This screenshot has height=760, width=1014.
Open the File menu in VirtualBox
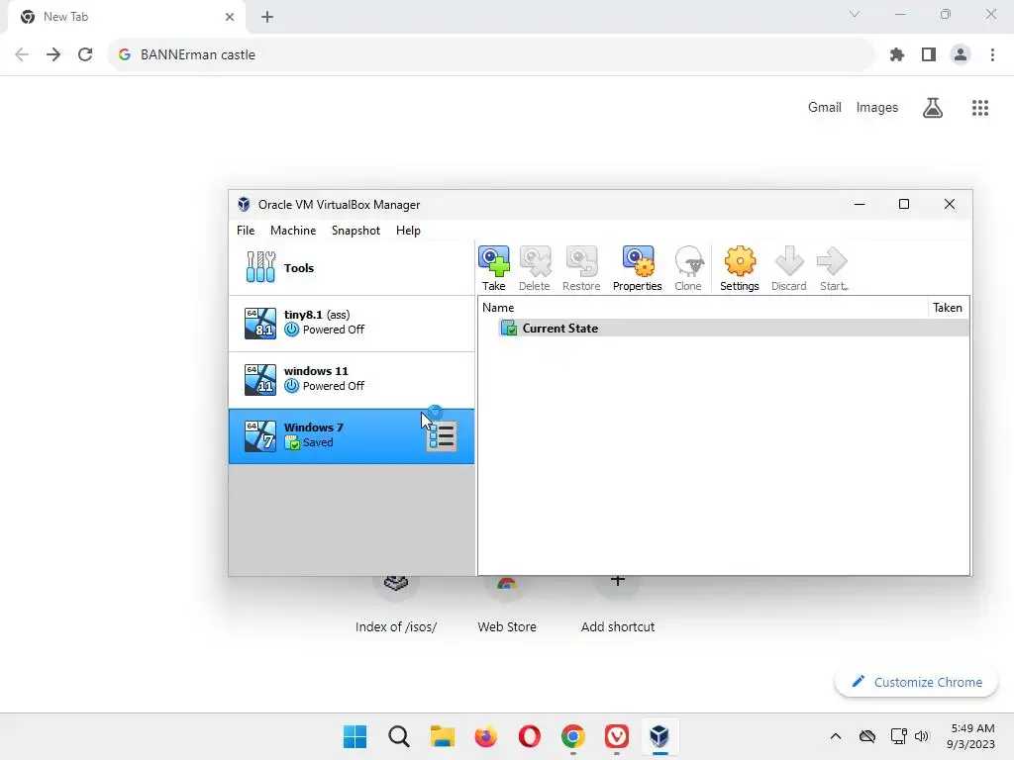coord(246,230)
